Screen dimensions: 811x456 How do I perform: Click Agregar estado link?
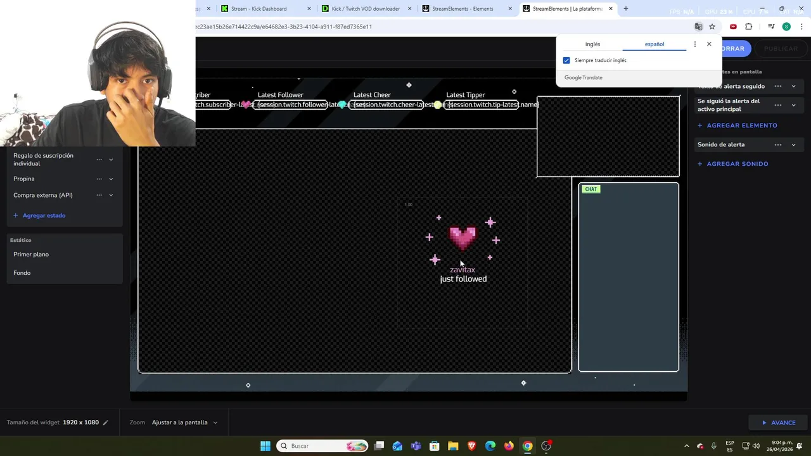[x=39, y=215]
